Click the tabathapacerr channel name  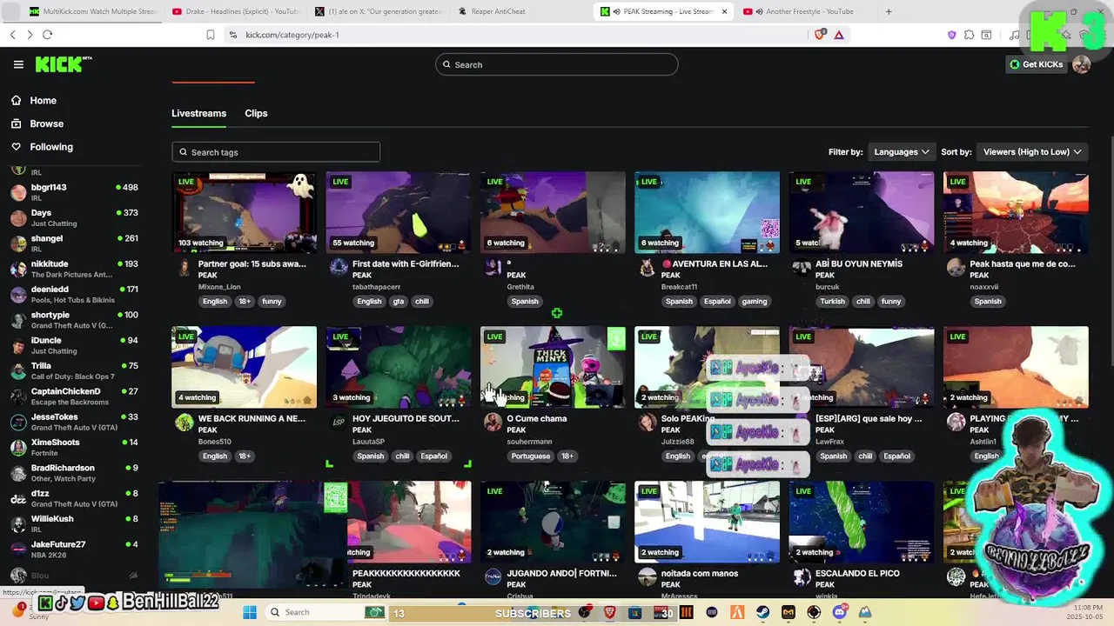pyautogui.click(x=377, y=287)
